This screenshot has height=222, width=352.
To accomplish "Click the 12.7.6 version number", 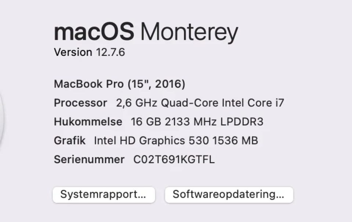I will (x=110, y=52).
